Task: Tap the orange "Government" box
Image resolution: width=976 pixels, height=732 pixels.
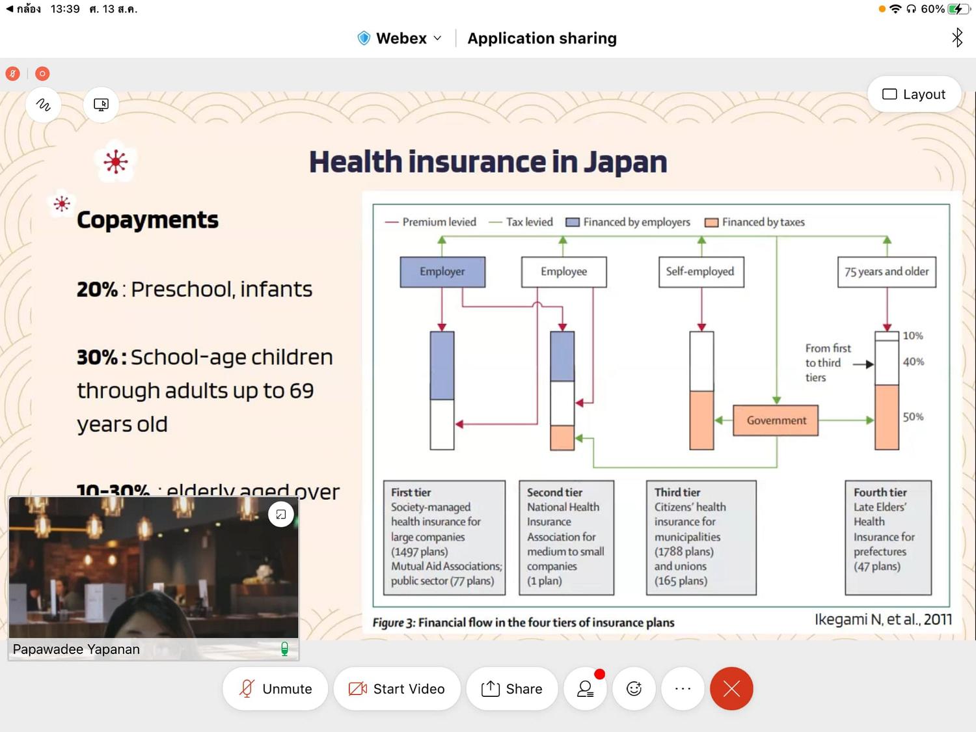Action: click(x=776, y=420)
